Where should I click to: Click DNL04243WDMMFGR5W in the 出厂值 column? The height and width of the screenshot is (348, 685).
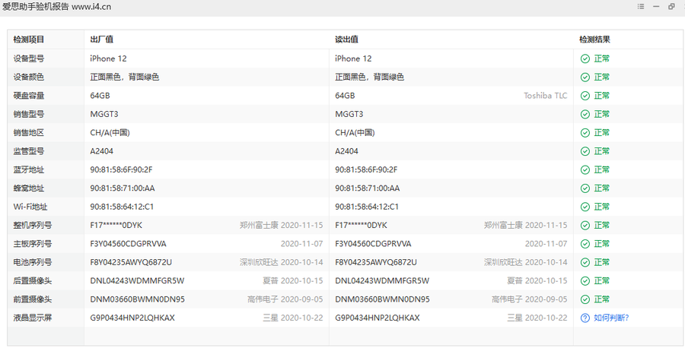tap(137, 281)
